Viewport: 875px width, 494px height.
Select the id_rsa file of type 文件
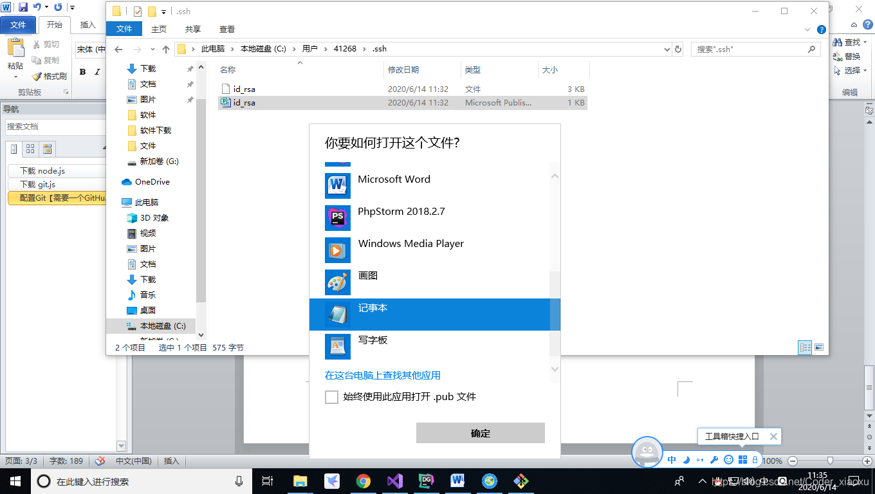tap(403, 89)
